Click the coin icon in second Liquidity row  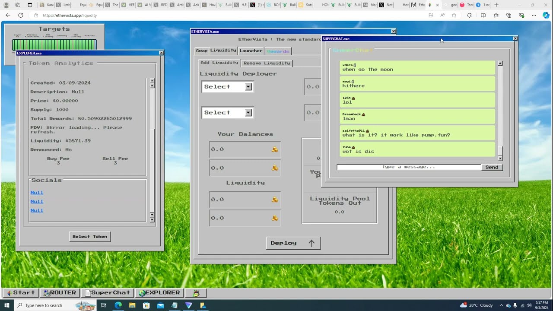pyautogui.click(x=274, y=218)
